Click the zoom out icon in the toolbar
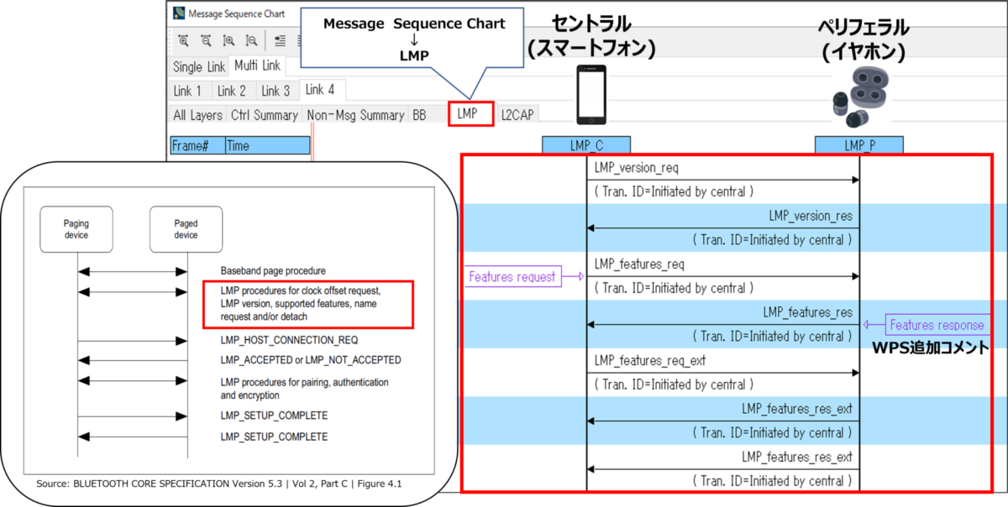Image resolution: width=1008 pixels, height=507 pixels. click(206, 39)
